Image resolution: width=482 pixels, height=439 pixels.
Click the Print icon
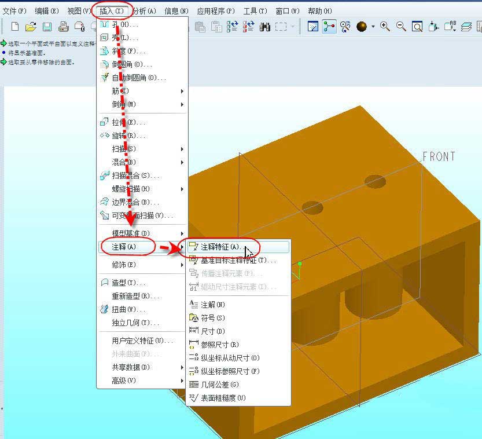64,27
